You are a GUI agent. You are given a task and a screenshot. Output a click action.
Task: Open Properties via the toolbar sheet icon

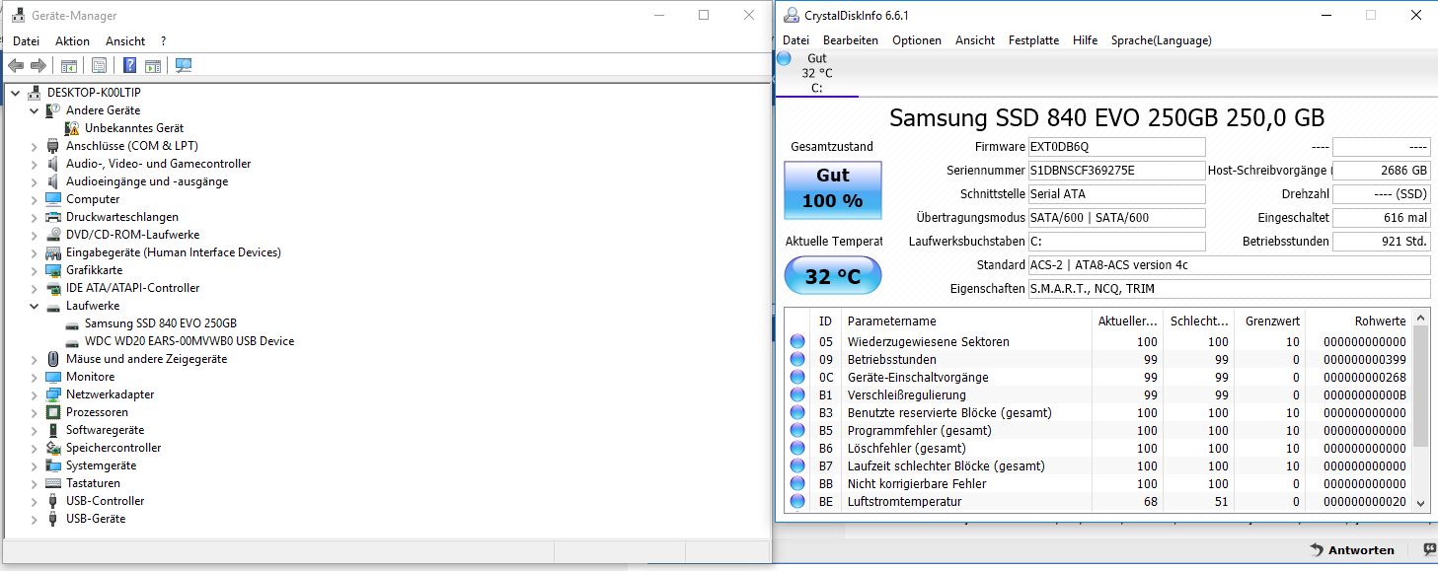[99, 66]
